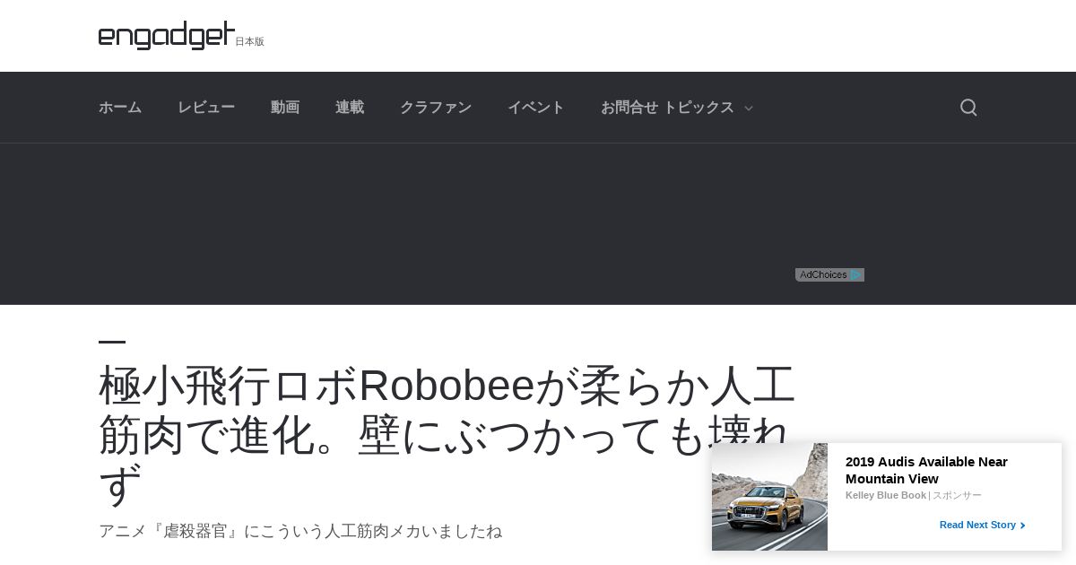Open the クラファン menu item
Viewport: 1076px width, 565px height.
tap(436, 108)
